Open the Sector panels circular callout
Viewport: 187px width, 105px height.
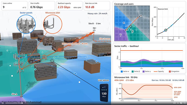26,24
